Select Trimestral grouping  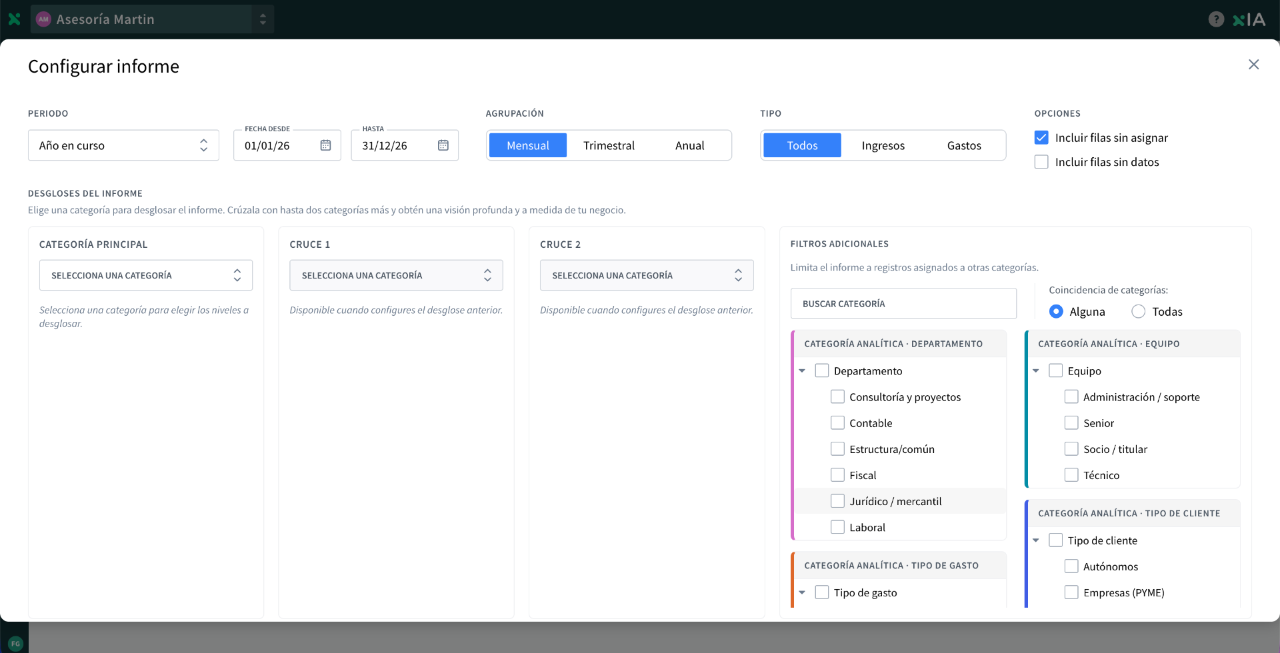609,145
